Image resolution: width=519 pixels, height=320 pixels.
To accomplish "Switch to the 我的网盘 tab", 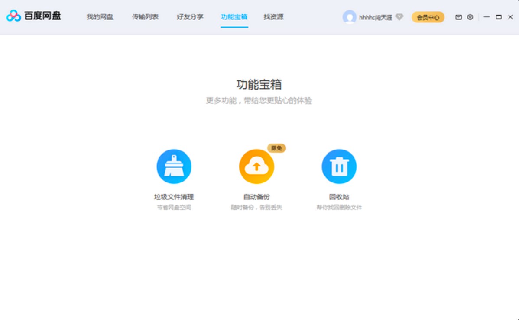I will pos(99,17).
